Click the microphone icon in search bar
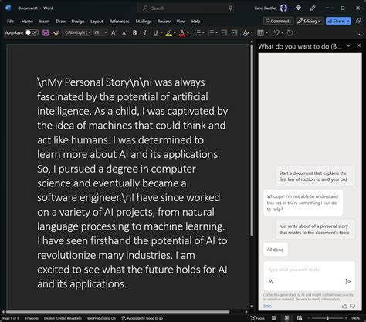Viewport: 366px width, 322px height. point(230,8)
